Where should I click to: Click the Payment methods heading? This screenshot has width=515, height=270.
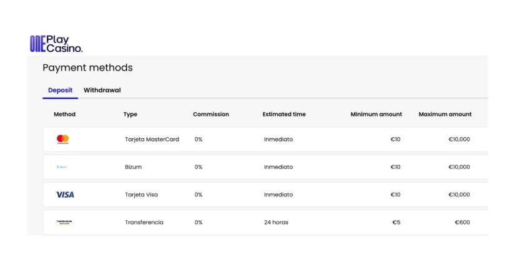pyautogui.click(x=87, y=68)
